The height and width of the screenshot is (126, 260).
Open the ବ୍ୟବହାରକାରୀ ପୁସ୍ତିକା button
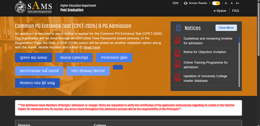114,58
